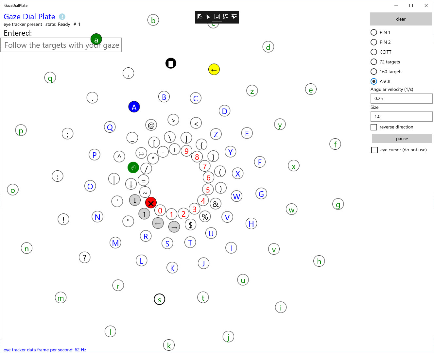Select the blue letter Q target
Screen dimensions: 434x353
(x=110, y=127)
